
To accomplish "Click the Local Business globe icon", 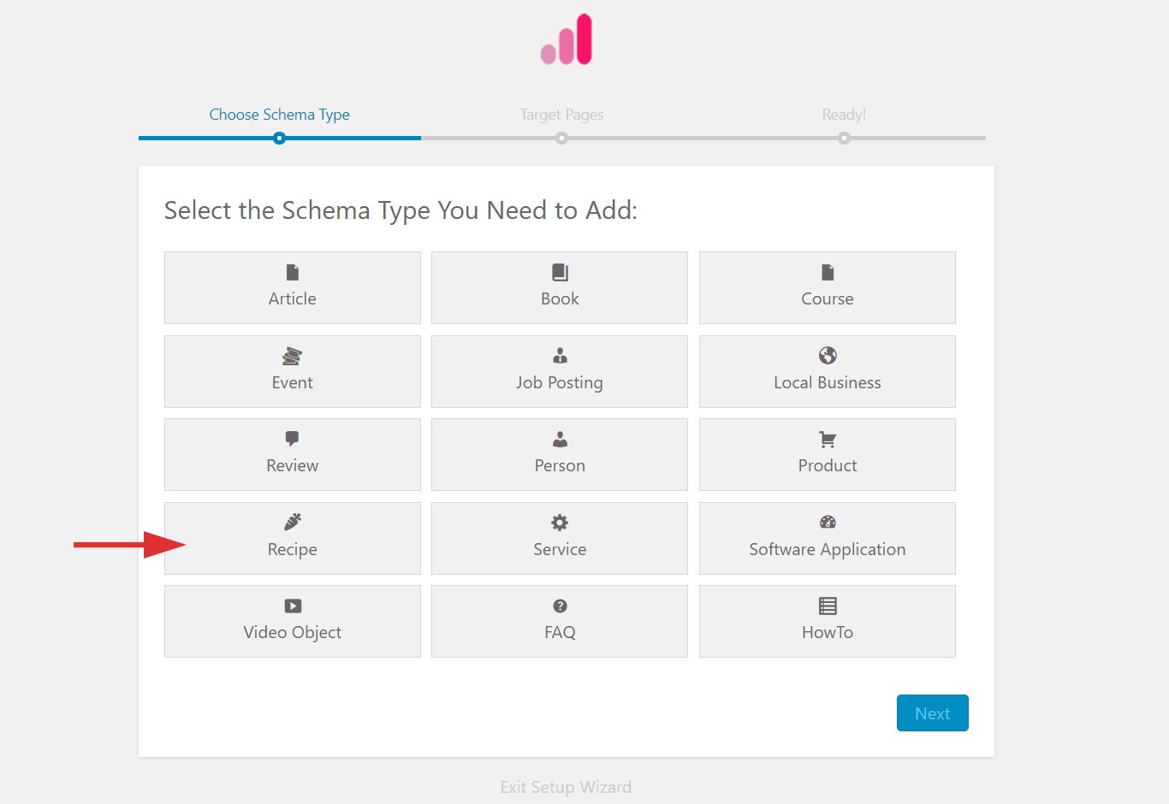I will pyautogui.click(x=827, y=354).
